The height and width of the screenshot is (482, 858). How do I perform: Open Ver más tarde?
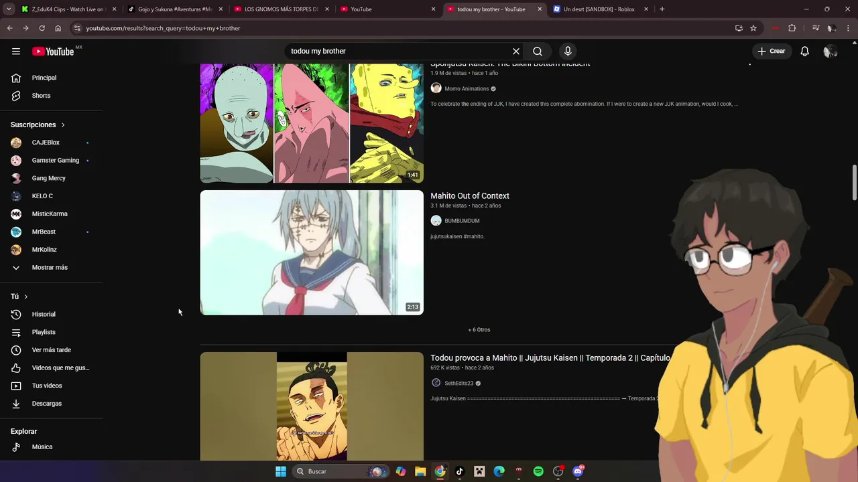[51, 350]
